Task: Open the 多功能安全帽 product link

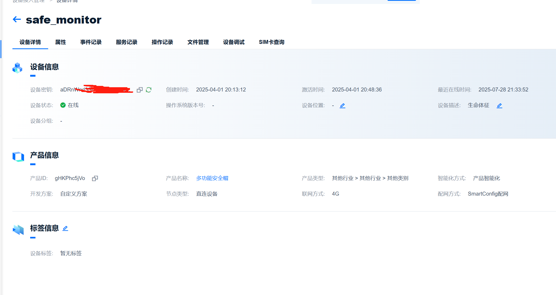Action: (212, 178)
